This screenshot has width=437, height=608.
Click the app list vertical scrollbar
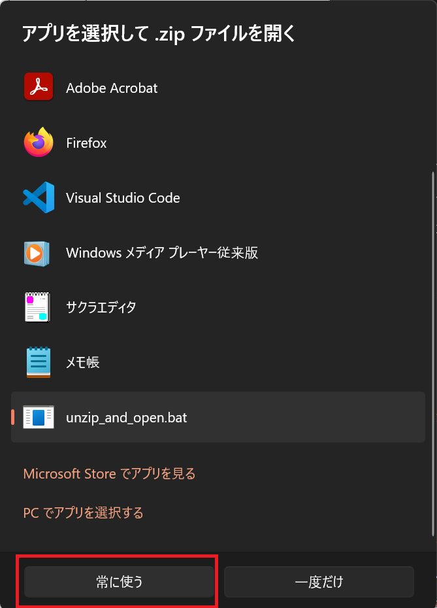(432, 354)
